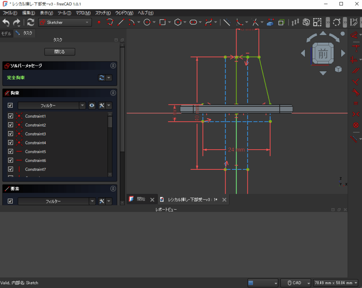Apply the equal constraint tool
This screenshot has width=362, height=288.
pyautogui.click(x=356, y=103)
